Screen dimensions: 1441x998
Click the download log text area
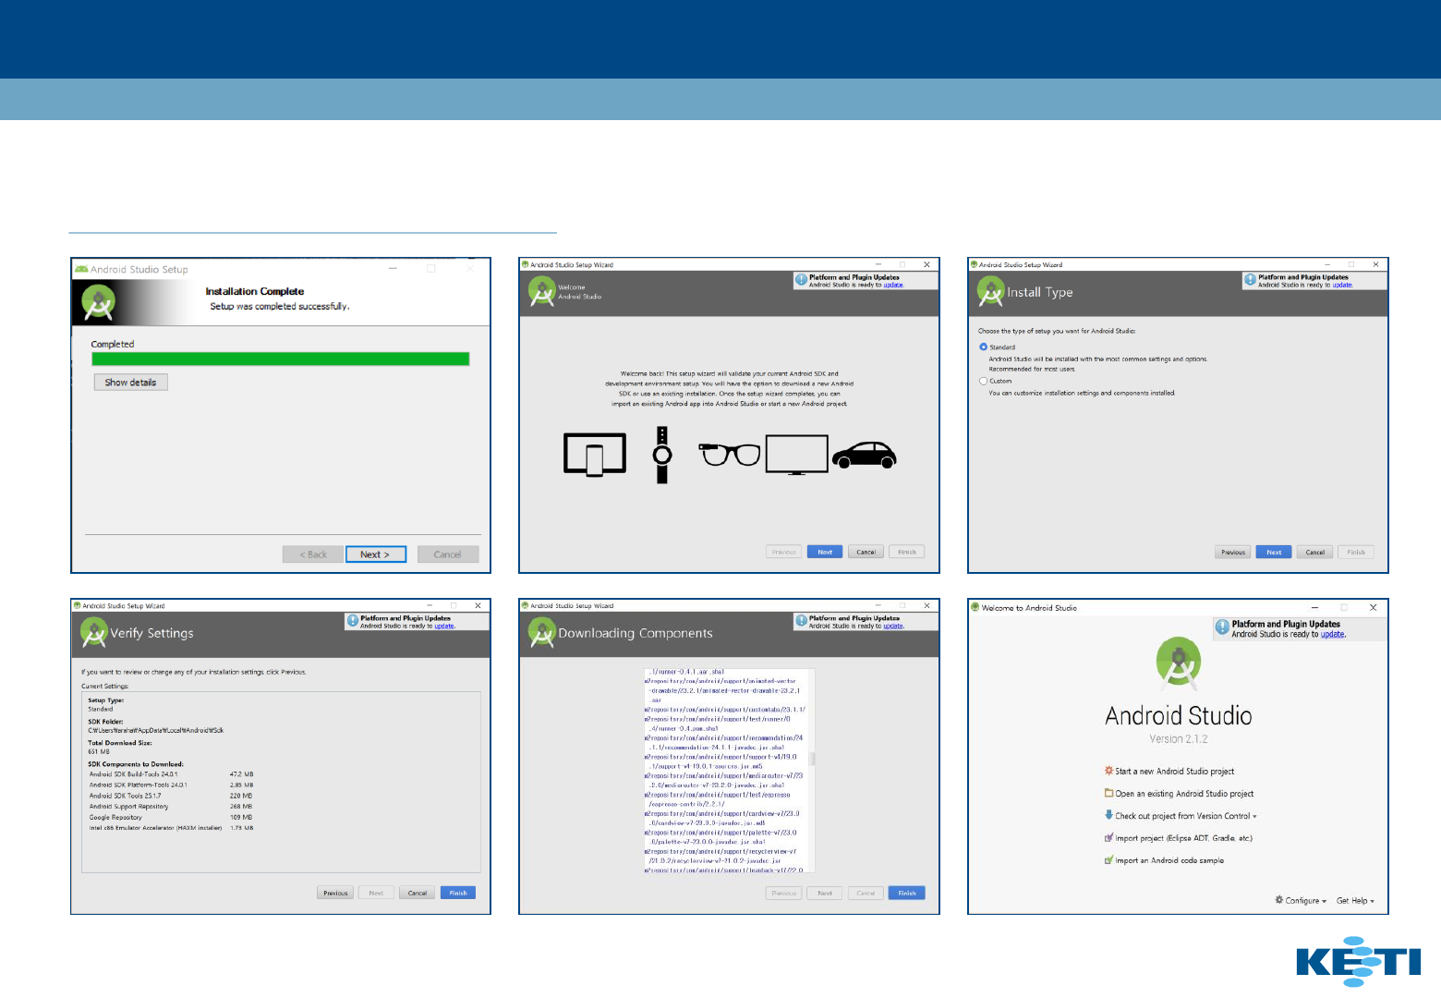tap(726, 771)
